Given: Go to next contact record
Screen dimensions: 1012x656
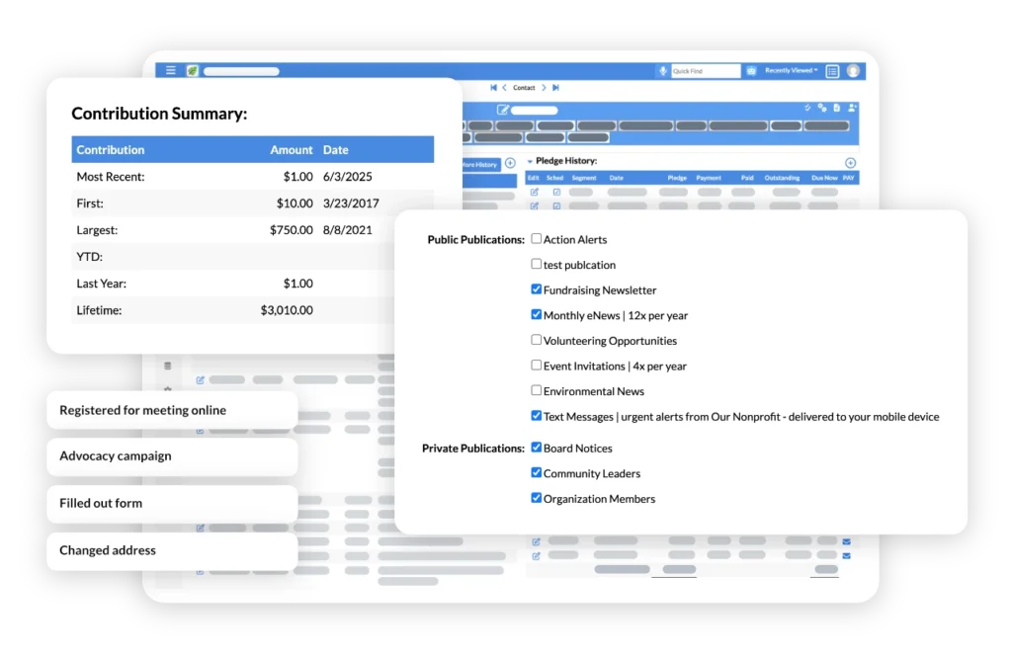Looking at the screenshot, I should point(545,88).
